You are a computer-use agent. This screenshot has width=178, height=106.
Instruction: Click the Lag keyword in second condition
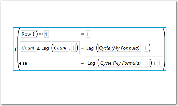(45, 48)
